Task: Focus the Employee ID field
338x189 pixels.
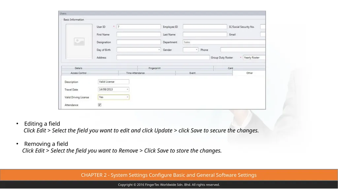Action: (x=205, y=27)
